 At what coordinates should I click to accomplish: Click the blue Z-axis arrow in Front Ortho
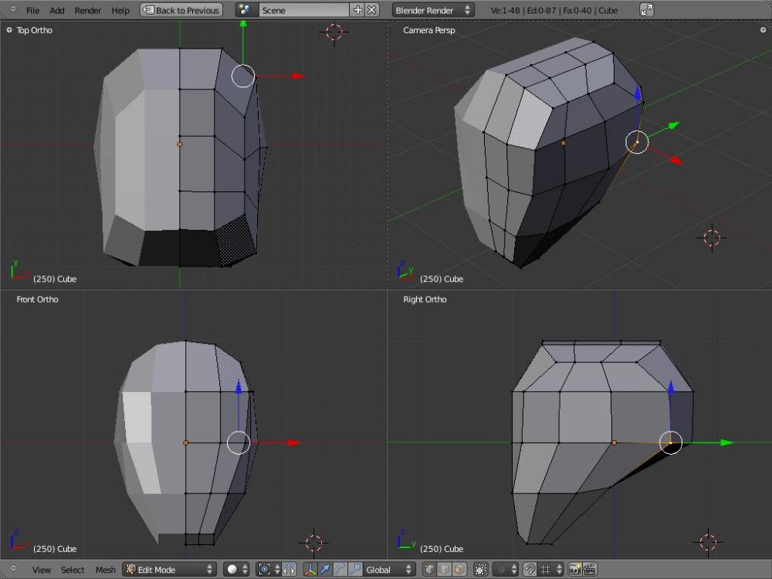pyautogui.click(x=239, y=387)
